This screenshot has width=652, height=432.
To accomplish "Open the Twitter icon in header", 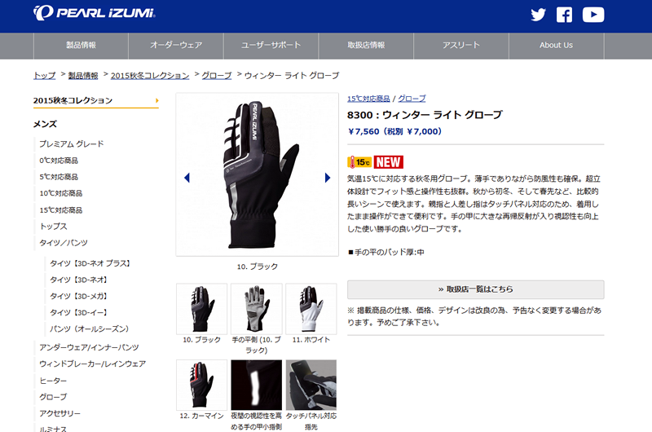I will [x=538, y=15].
